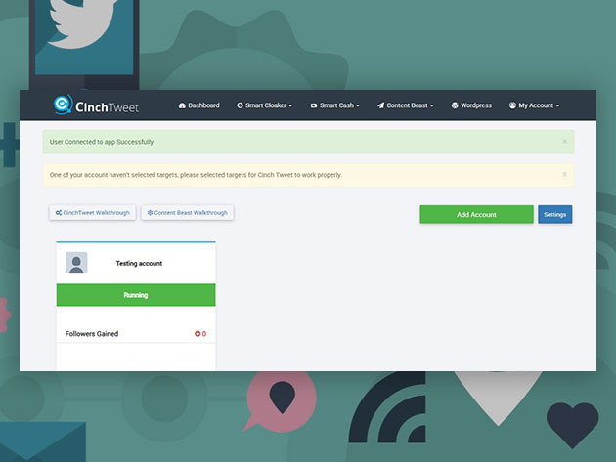The height and width of the screenshot is (462, 616).
Task: Dismiss the User Connected success alert
Action: click(564, 142)
